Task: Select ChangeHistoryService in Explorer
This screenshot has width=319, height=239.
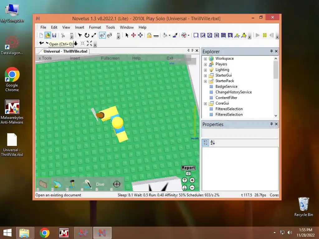Action: click(234, 92)
